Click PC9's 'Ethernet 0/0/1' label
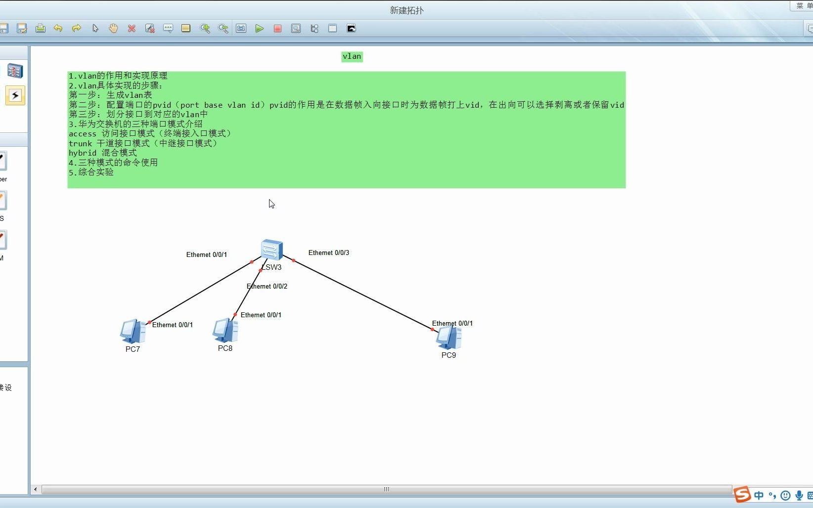The image size is (813, 508). (452, 323)
